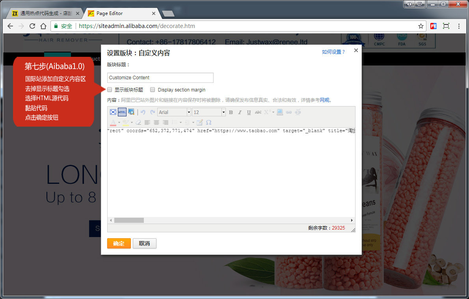This screenshot has height=299, width=469.
Task: Toggle Display section margin checkbox
Action: [153, 90]
